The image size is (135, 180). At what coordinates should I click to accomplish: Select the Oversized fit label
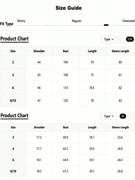point(129,21)
